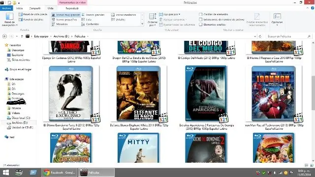315x177 pixels.
Task: Select Iconos medianos layout
Action: click(124, 15)
